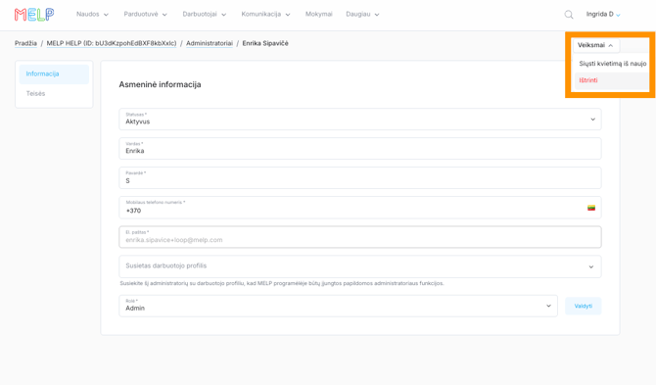Open the Komunikacija menu
Screen dimensions: 656x385
pos(265,15)
